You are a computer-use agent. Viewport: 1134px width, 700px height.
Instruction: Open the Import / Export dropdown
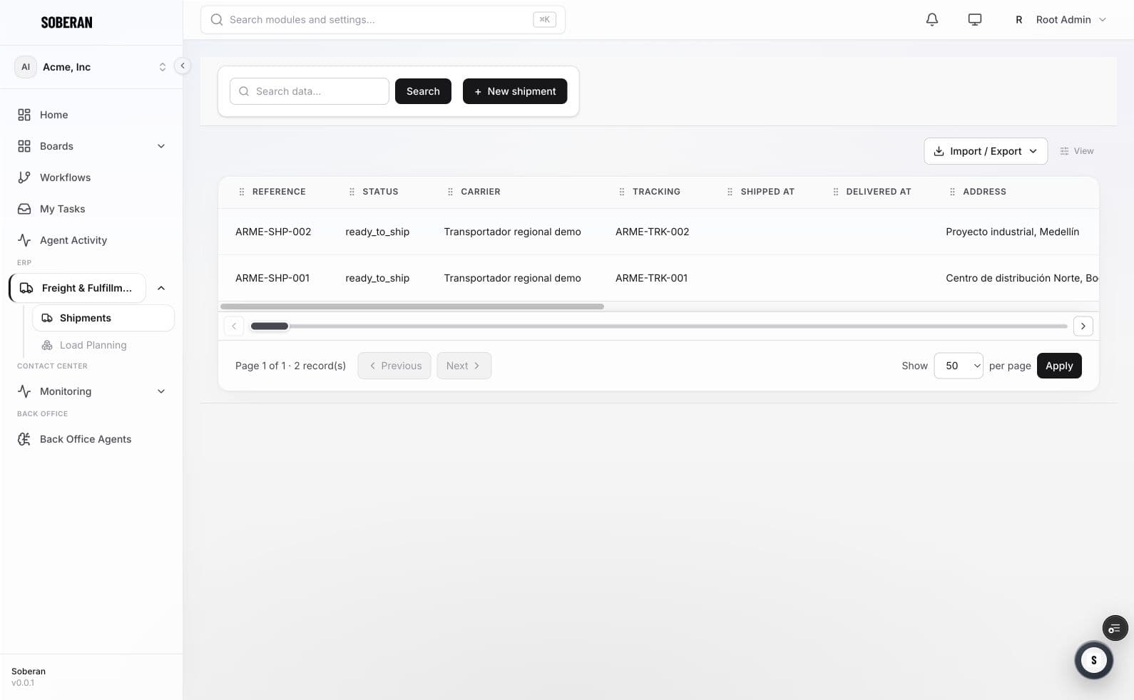986,151
